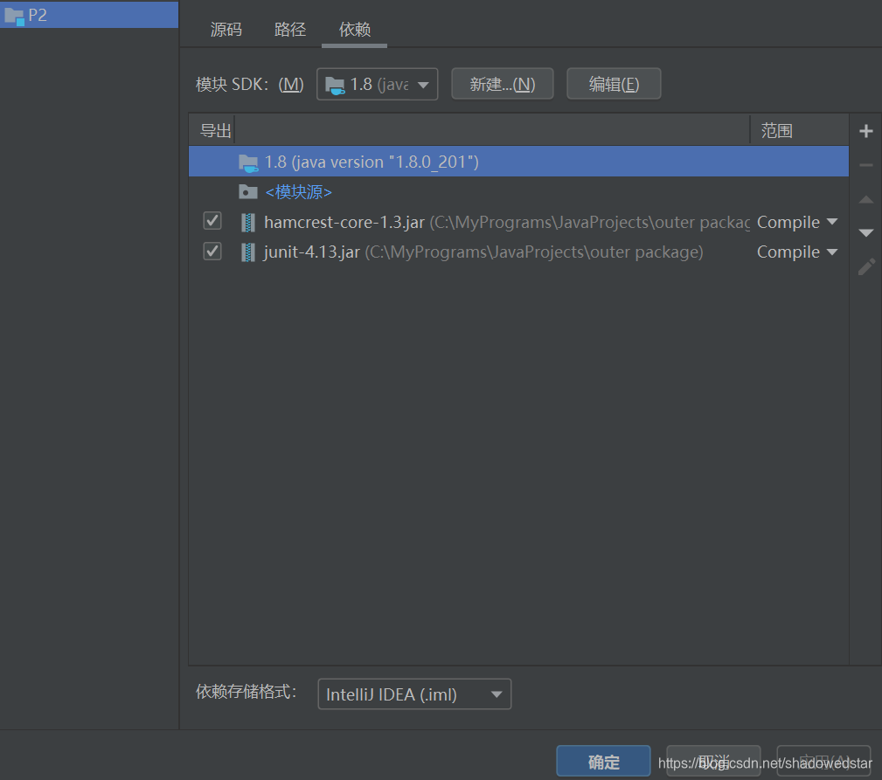Toggle export checkbox for junit-4.13.jar
This screenshot has height=780, width=882.
tap(212, 251)
